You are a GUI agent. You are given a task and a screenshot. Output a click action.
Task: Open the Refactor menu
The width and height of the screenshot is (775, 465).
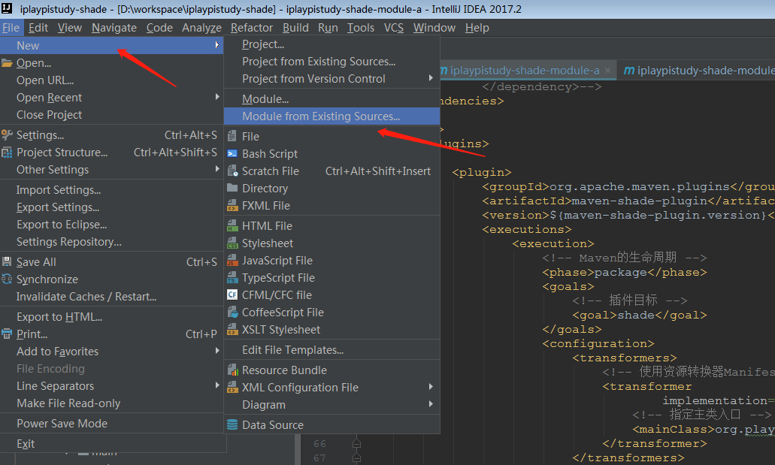[252, 28]
